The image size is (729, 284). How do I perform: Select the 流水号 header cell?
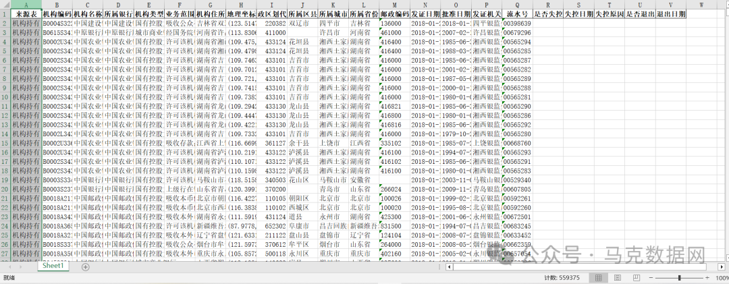click(517, 14)
